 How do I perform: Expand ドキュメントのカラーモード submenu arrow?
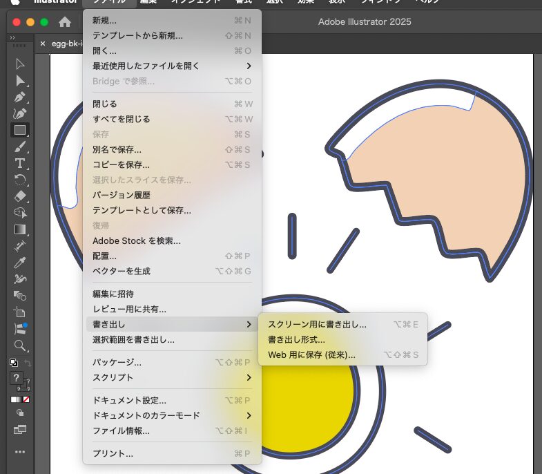click(x=249, y=415)
